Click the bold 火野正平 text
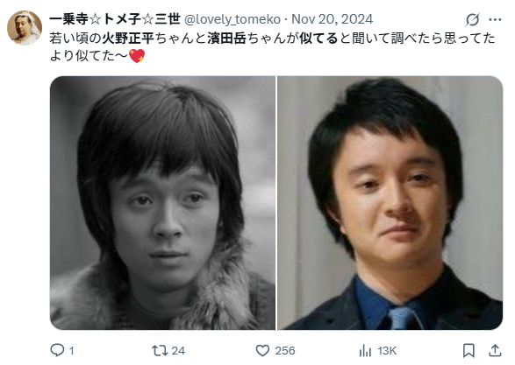Viewport: 515px width, 365px height. (128, 39)
